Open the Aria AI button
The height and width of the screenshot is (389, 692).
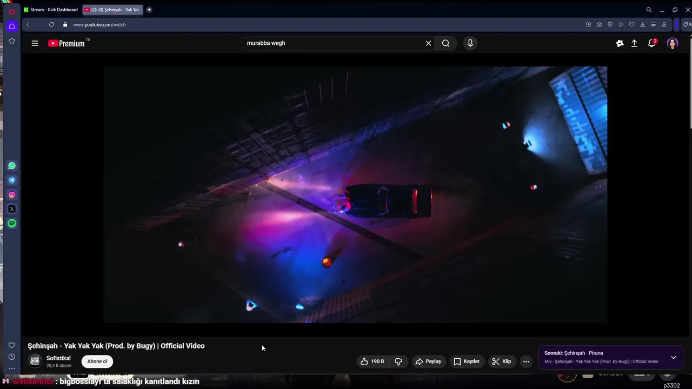(687, 24)
